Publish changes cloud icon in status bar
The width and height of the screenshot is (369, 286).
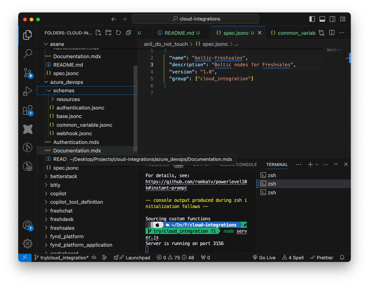point(94,257)
